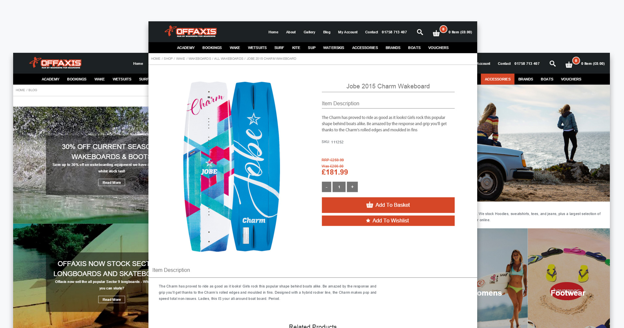Image resolution: width=624 pixels, height=328 pixels.
Task: Open basket icon in center page header
Action: pyautogui.click(x=436, y=33)
